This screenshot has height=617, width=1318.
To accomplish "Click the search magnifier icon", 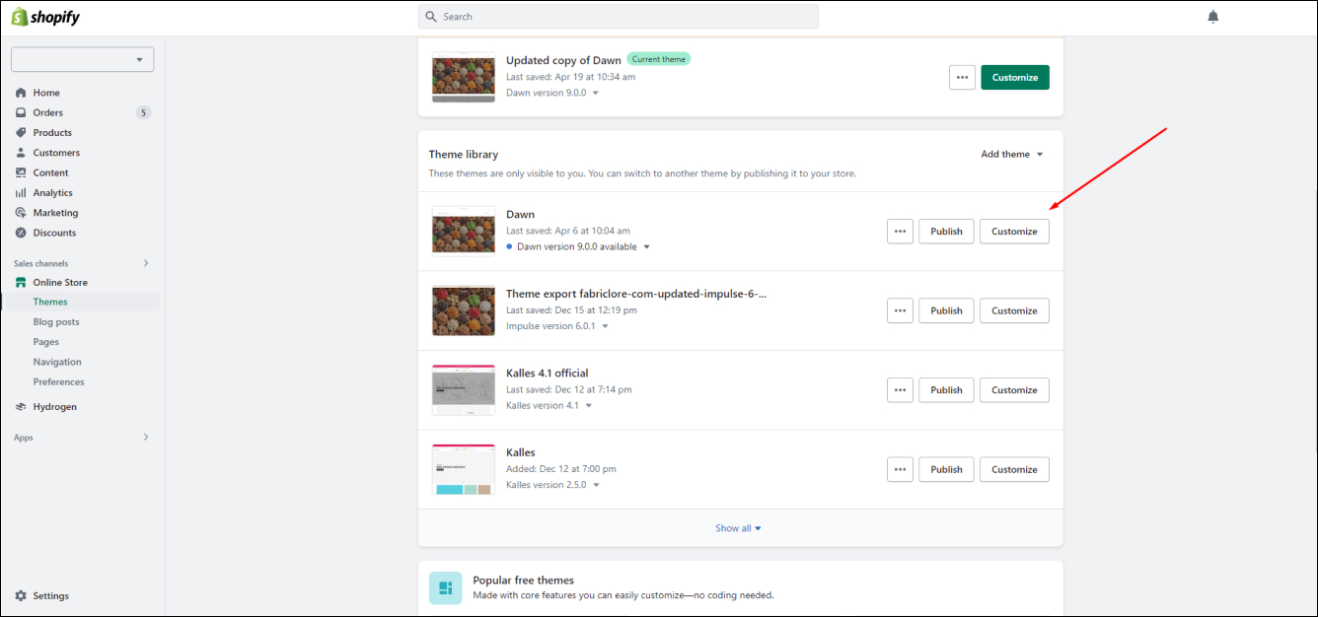I will (432, 17).
